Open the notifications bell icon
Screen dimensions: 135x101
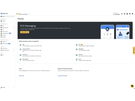(x=130, y=14)
